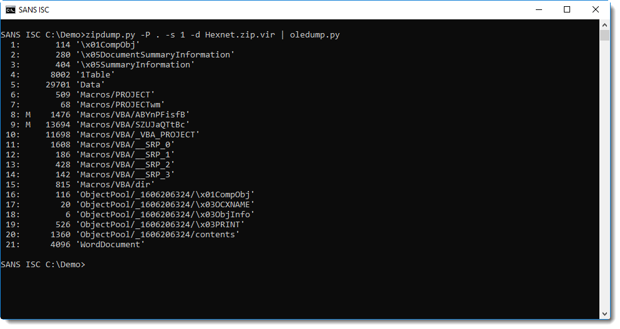Click the 'Macros/VBA/dir' stream entry
Viewport: 620px width, 329px height.
click(x=115, y=185)
